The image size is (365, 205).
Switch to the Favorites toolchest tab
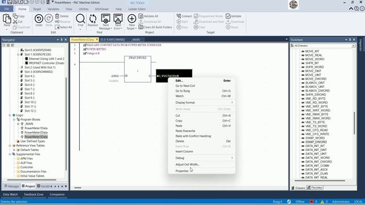315,187
